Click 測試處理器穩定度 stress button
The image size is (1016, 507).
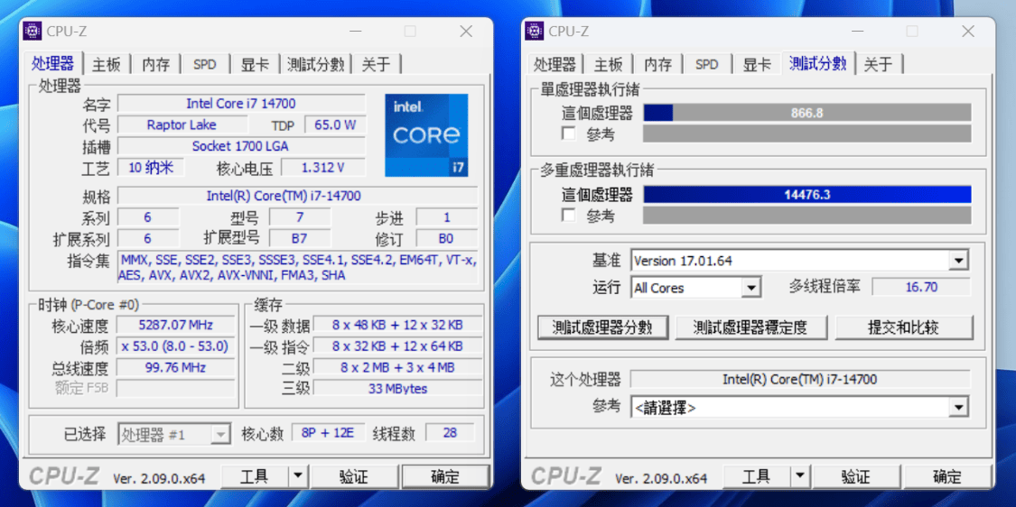750,327
